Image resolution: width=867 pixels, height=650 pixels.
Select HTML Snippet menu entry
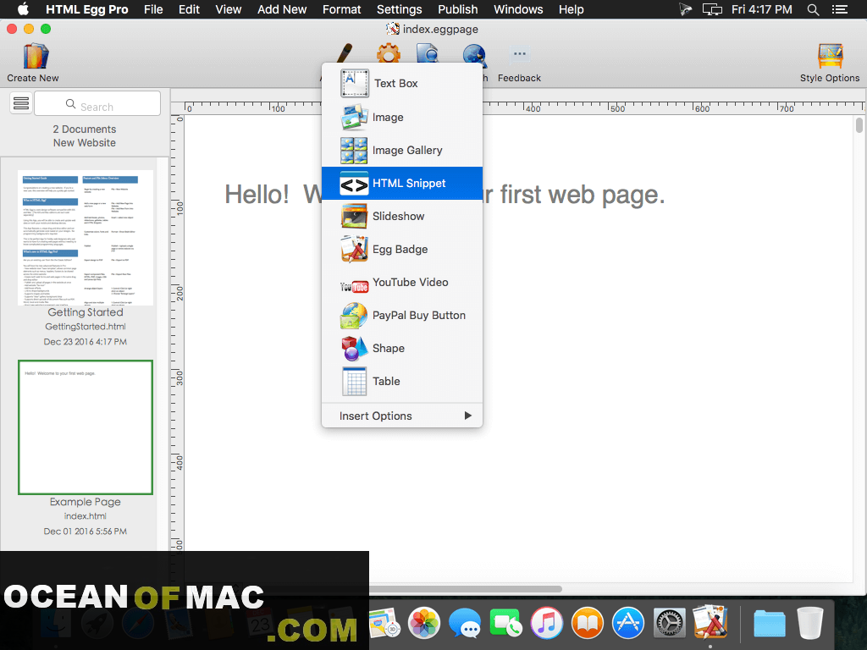point(402,184)
